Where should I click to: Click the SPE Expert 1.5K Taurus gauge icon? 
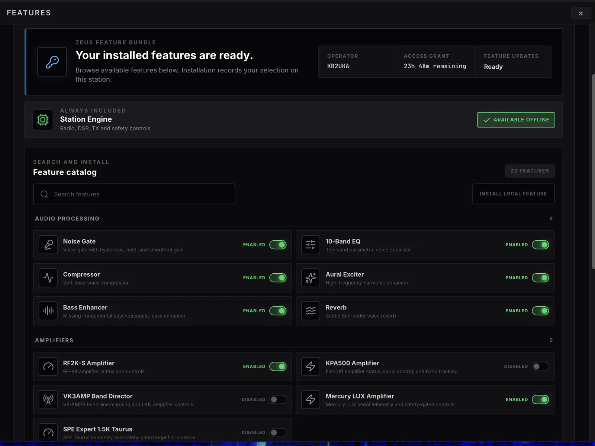point(48,433)
